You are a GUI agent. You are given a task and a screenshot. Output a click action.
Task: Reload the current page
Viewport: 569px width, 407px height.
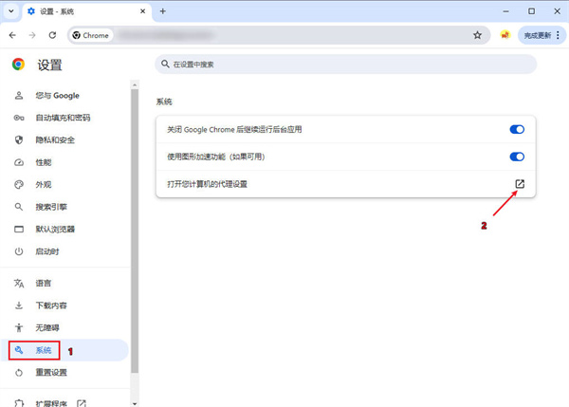click(52, 35)
